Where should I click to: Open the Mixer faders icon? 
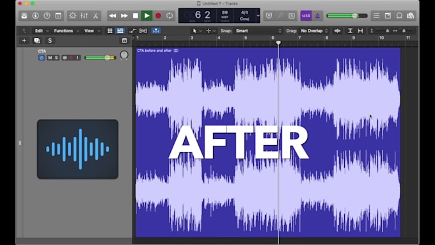click(x=84, y=16)
